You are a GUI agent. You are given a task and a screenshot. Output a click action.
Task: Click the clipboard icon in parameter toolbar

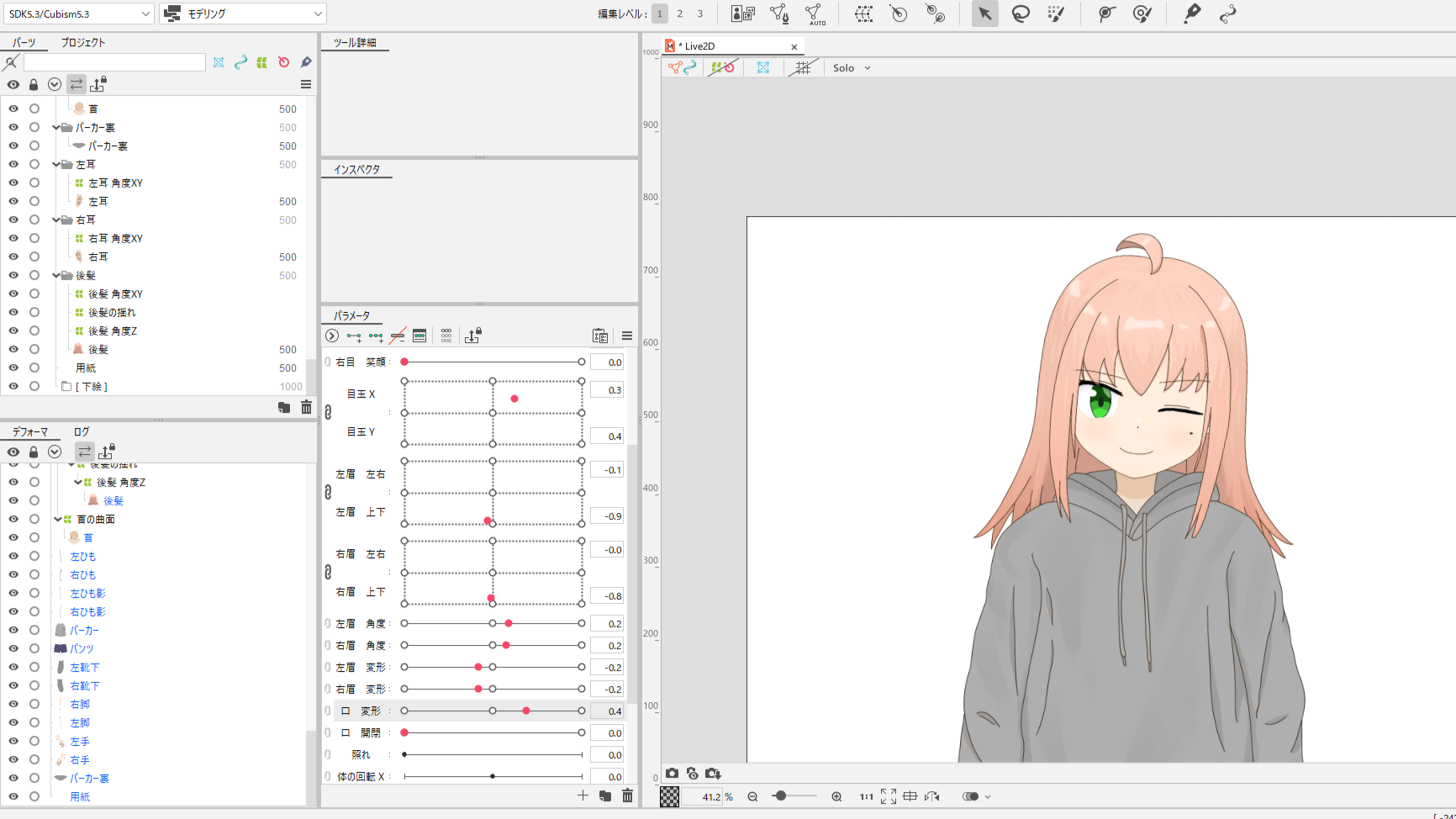coord(600,336)
